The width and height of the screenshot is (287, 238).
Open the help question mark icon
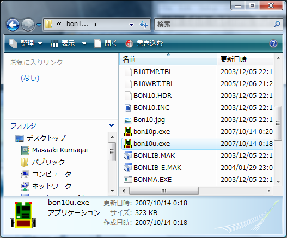pos(273,44)
